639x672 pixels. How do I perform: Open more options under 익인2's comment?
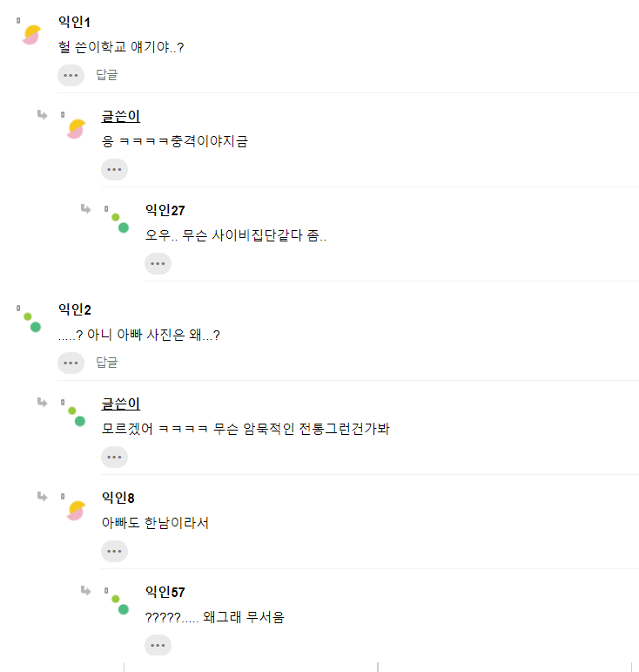point(71,363)
